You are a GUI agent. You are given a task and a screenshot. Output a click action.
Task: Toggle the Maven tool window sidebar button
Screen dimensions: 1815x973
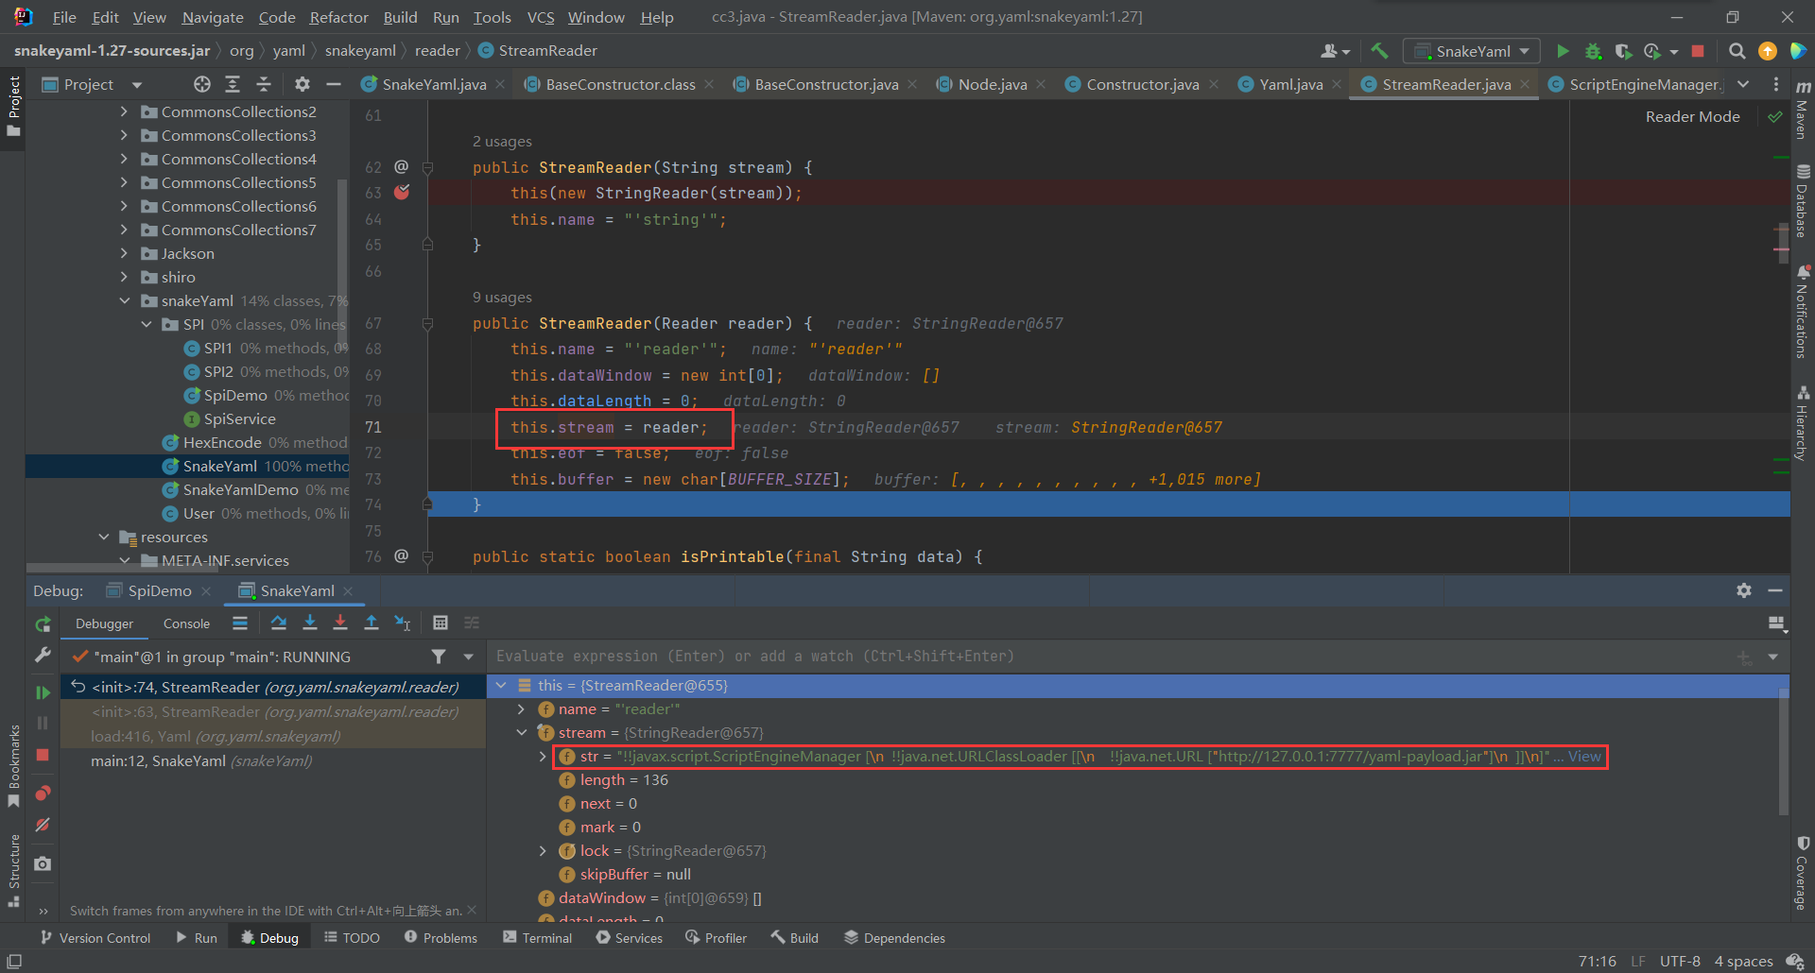[1802, 111]
